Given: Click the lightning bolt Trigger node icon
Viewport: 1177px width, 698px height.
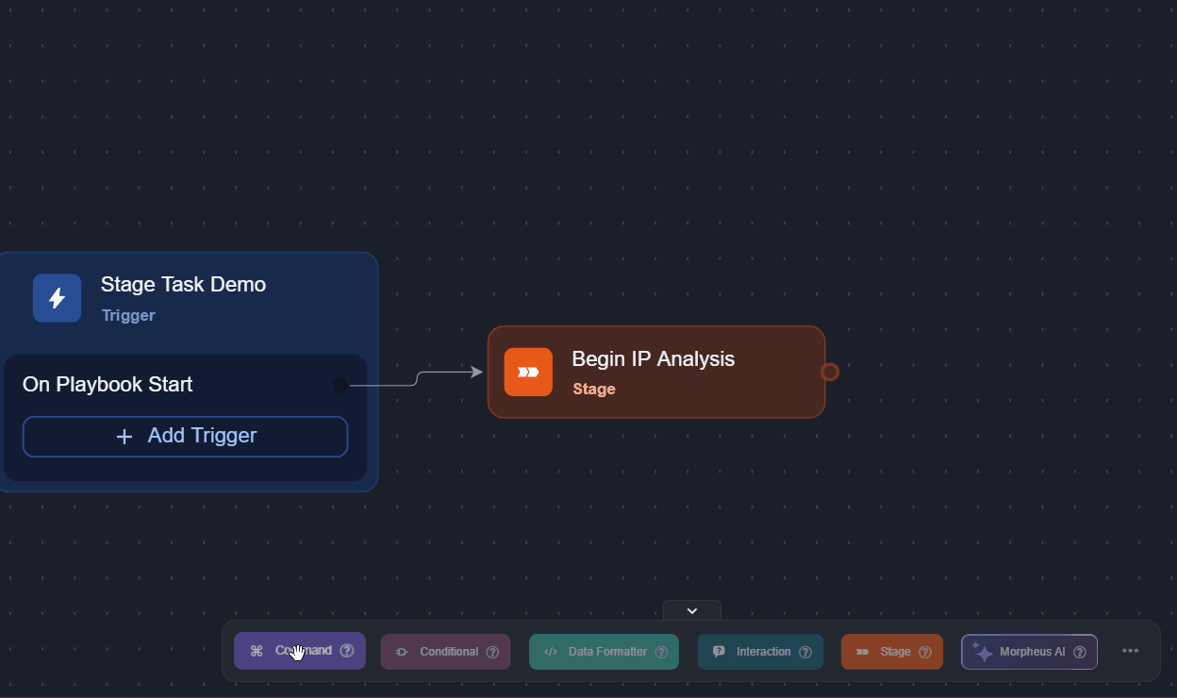Looking at the screenshot, I should click(57, 298).
